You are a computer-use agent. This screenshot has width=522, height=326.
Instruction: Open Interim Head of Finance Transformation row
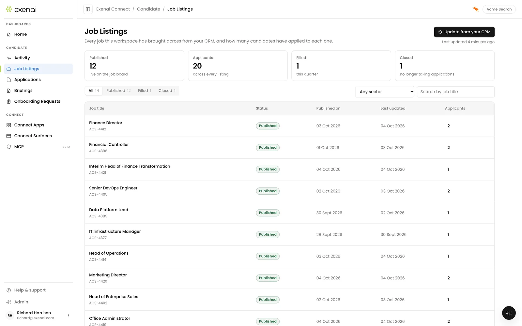pyautogui.click(x=289, y=170)
